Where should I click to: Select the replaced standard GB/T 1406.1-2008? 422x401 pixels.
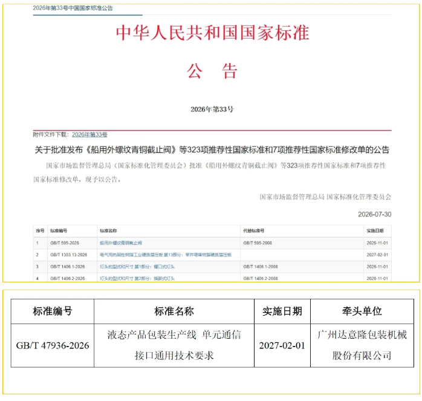tap(261, 267)
